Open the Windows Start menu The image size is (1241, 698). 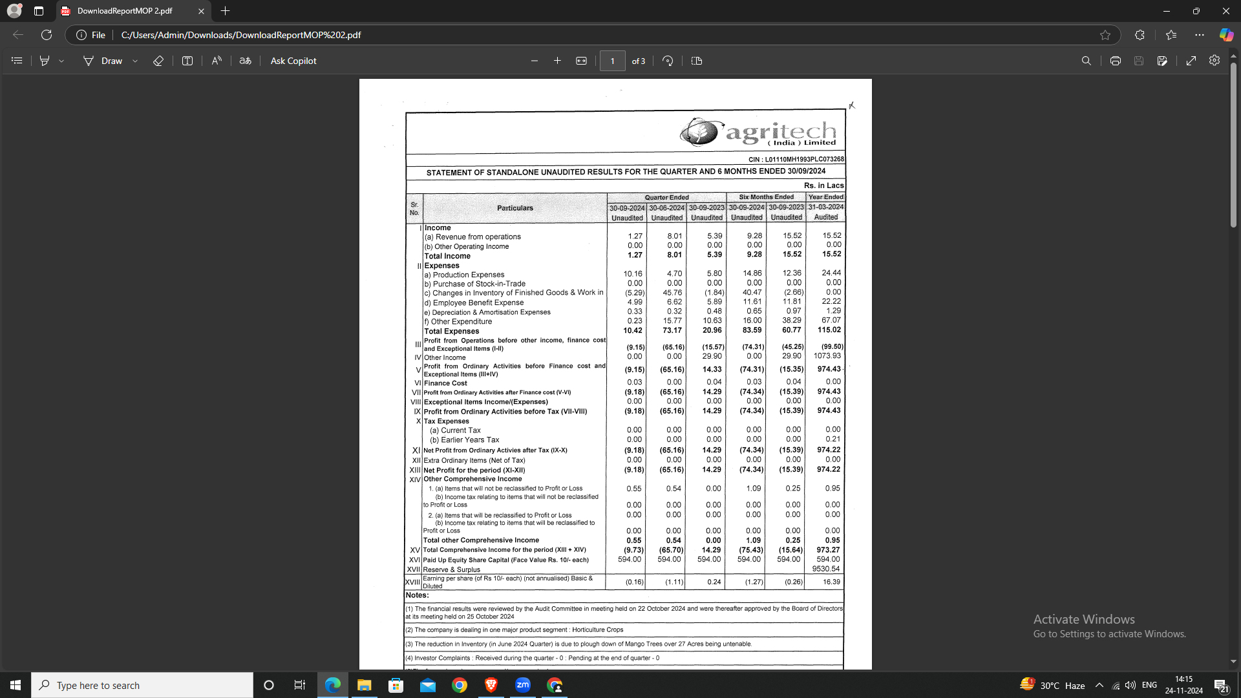[x=16, y=685]
